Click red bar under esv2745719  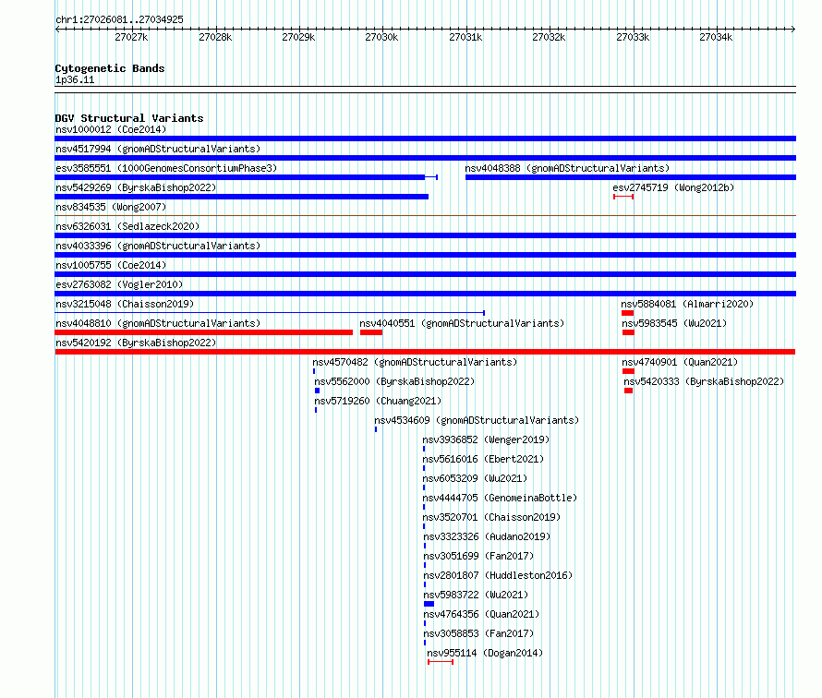point(623,197)
